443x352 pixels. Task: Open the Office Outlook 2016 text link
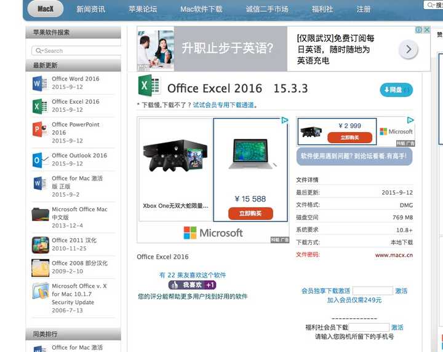pos(79,155)
